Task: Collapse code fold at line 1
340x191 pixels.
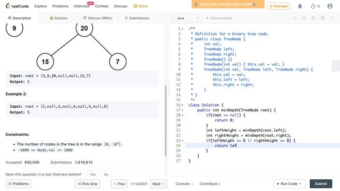Action: (x=182, y=29)
